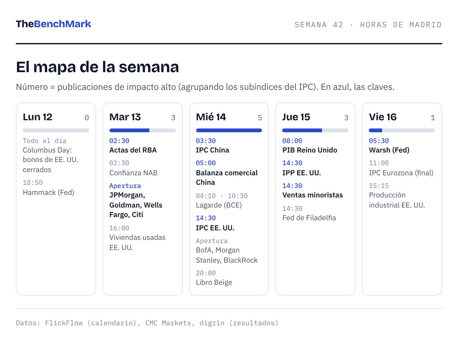
Task: Click the Jue 15 impact progress bar
Action: coord(315,130)
